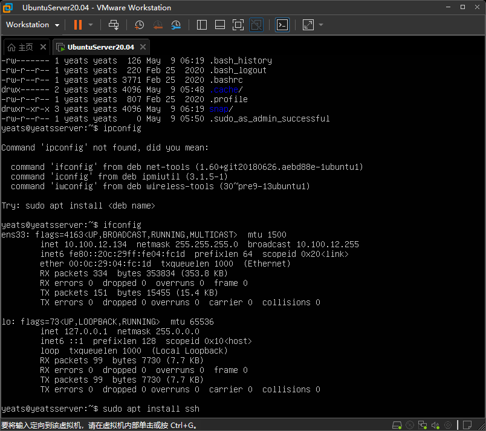
Task: Send Ctrl+Alt+Del to the virtual machine
Action: coord(114,25)
